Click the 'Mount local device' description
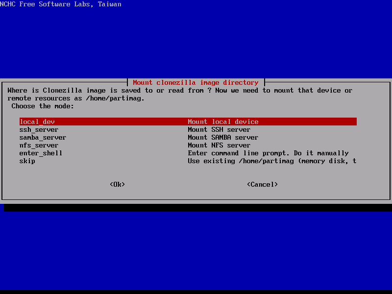 pyautogui.click(x=223, y=122)
